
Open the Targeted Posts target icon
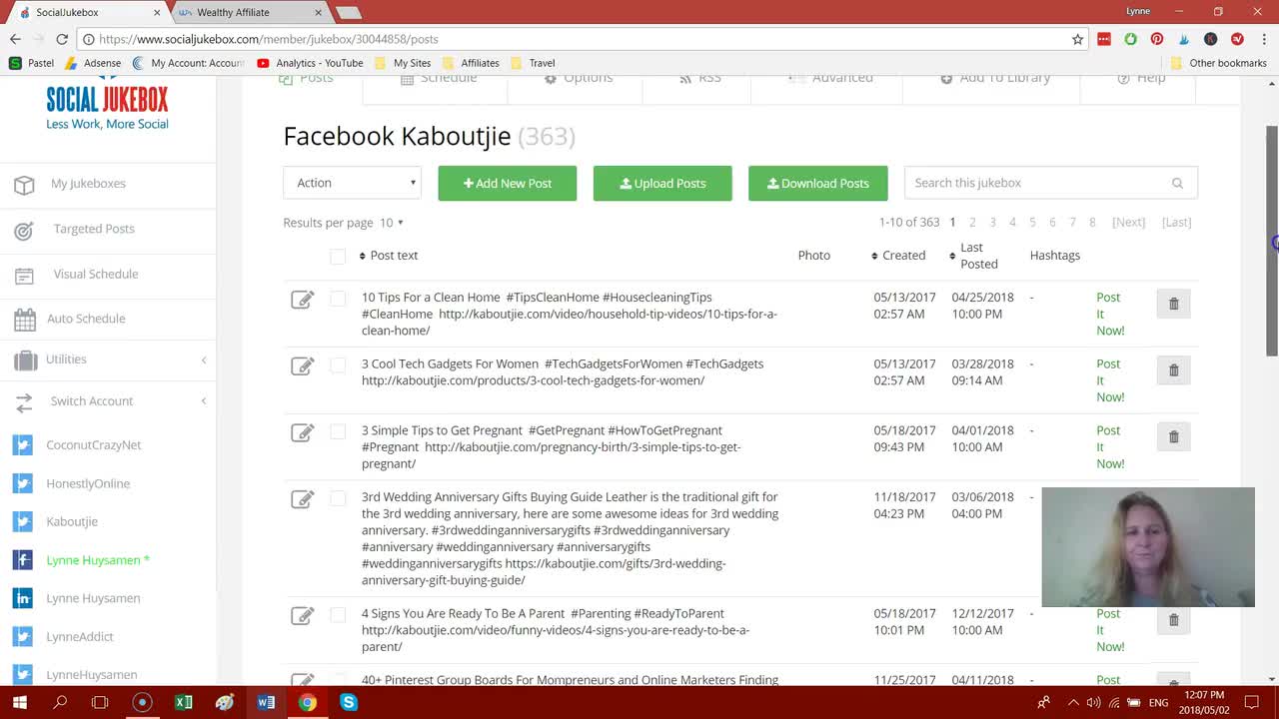click(x=24, y=230)
